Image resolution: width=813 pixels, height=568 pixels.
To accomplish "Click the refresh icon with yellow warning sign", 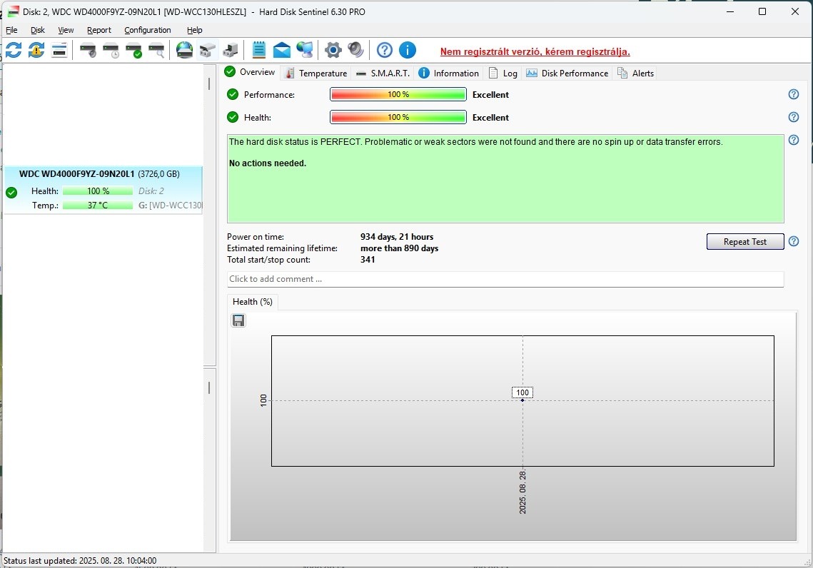I will [36, 50].
